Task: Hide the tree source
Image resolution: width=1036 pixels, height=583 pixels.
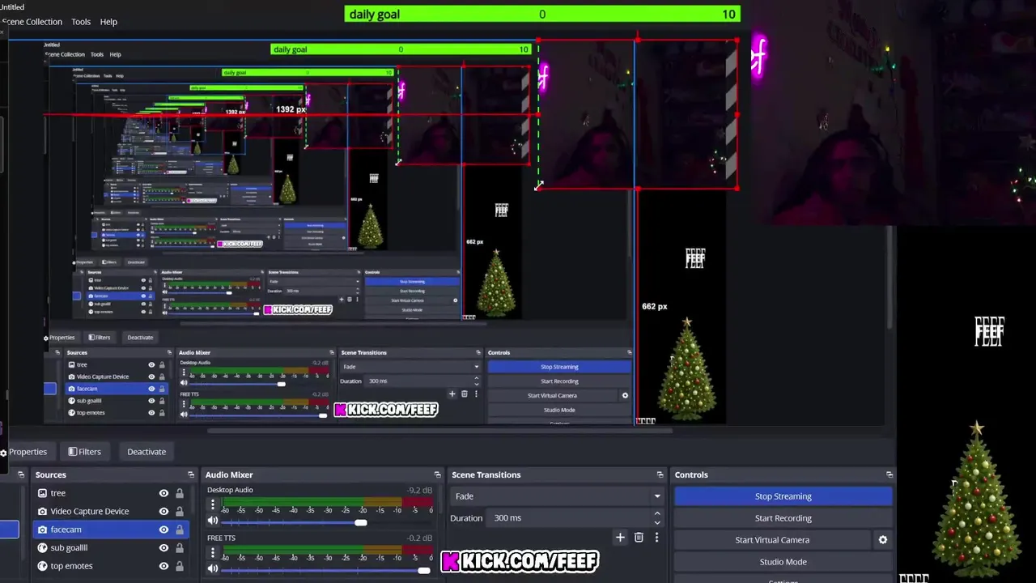Action: click(163, 493)
